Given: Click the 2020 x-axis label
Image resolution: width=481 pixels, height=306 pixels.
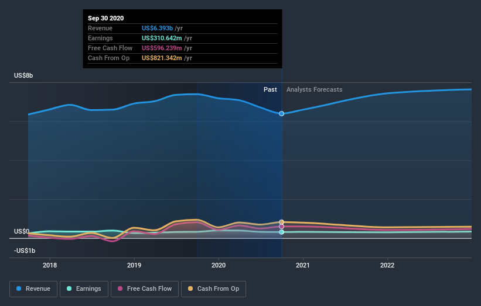Looking at the screenshot, I should pyautogui.click(x=219, y=265).
